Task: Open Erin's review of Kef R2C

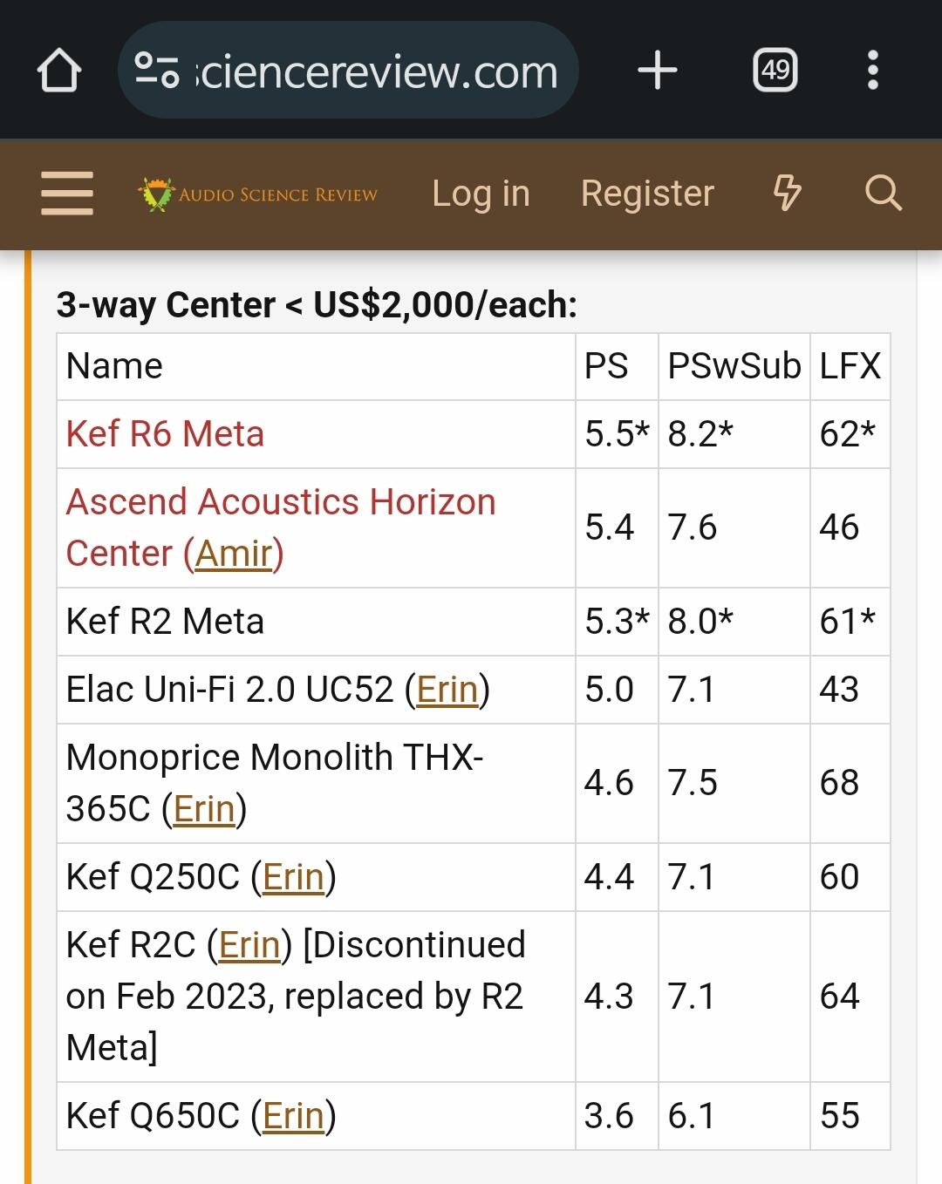Action: [249, 945]
